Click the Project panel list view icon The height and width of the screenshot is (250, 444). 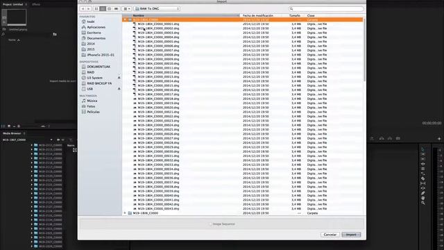[x=3, y=126]
